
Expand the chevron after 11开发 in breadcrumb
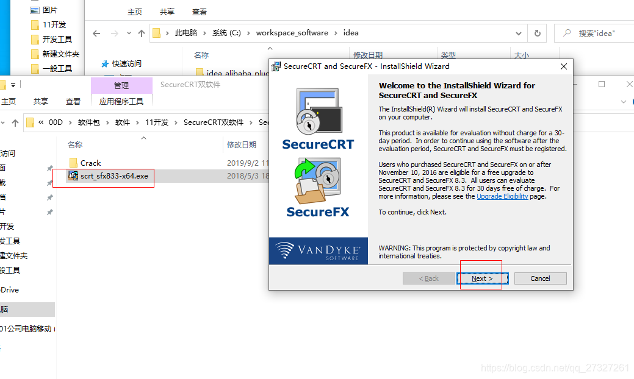(x=176, y=122)
